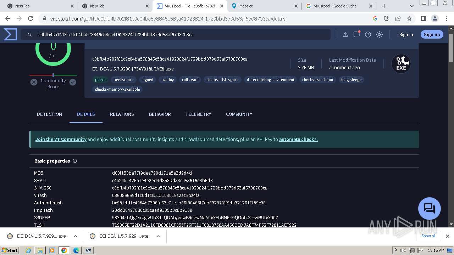
Task: Open the Chrome profile icon
Action: point(434,18)
